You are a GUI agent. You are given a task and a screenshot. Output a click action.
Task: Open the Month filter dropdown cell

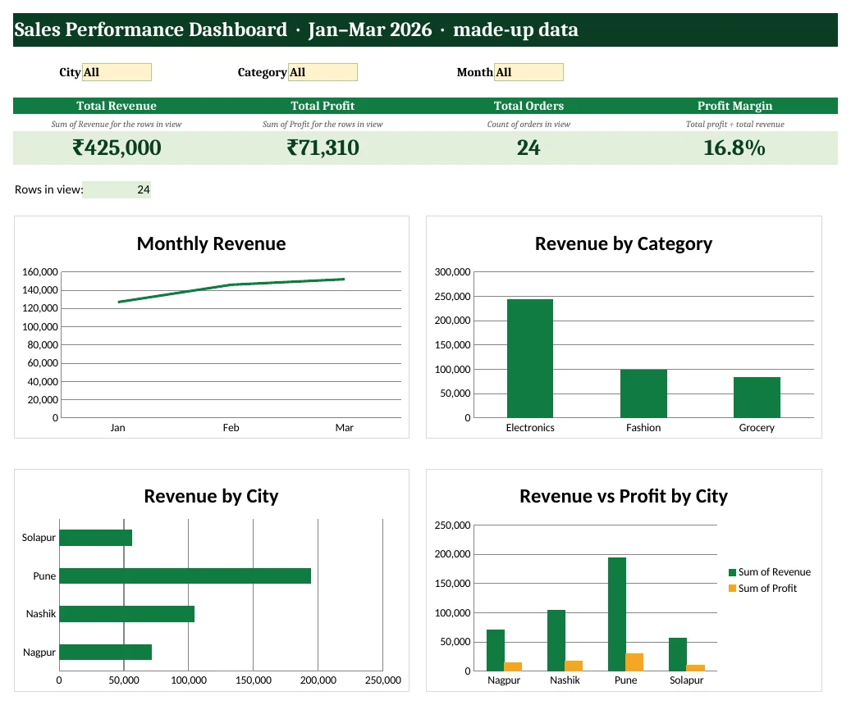pos(528,72)
